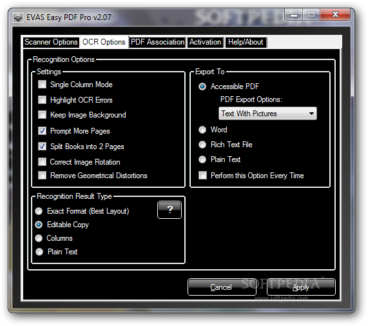Minimize the EVAS Easy PDF window

click(x=294, y=15)
